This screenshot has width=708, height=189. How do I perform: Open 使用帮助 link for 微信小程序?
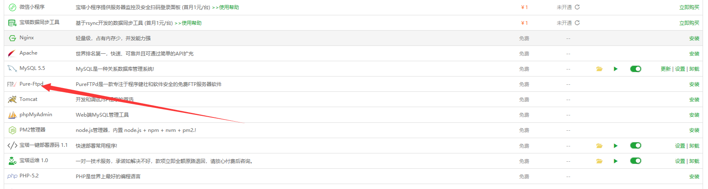coord(229,7)
